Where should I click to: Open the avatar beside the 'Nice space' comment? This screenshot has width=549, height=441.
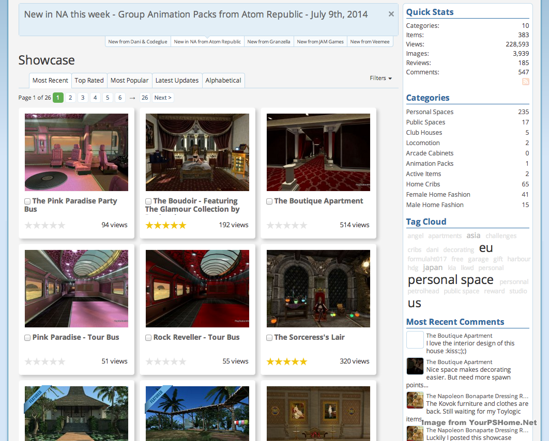pos(415,366)
